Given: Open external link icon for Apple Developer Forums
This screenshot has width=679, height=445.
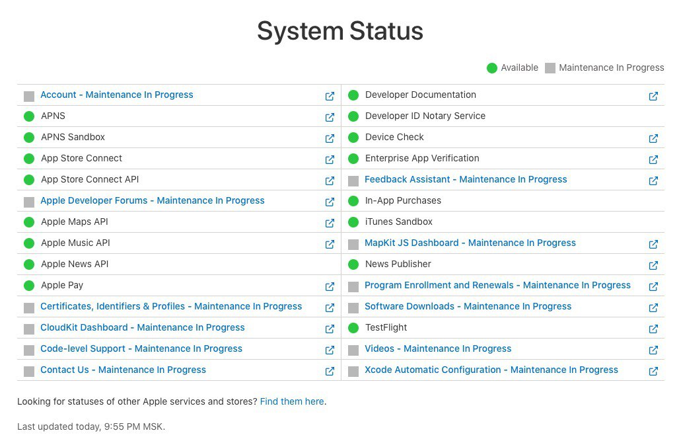Looking at the screenshot, I should click(x=330, y=202).
